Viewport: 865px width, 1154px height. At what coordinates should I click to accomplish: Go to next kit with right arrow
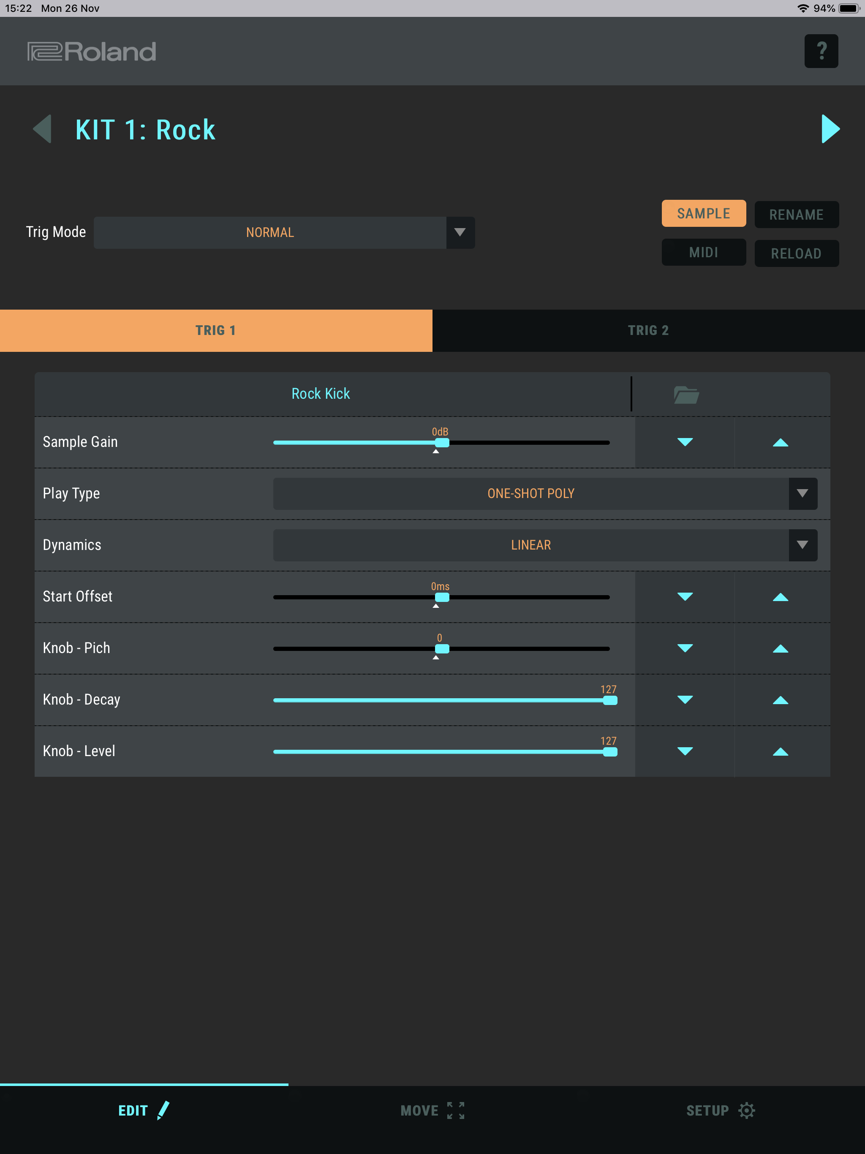tap(830, 129)
